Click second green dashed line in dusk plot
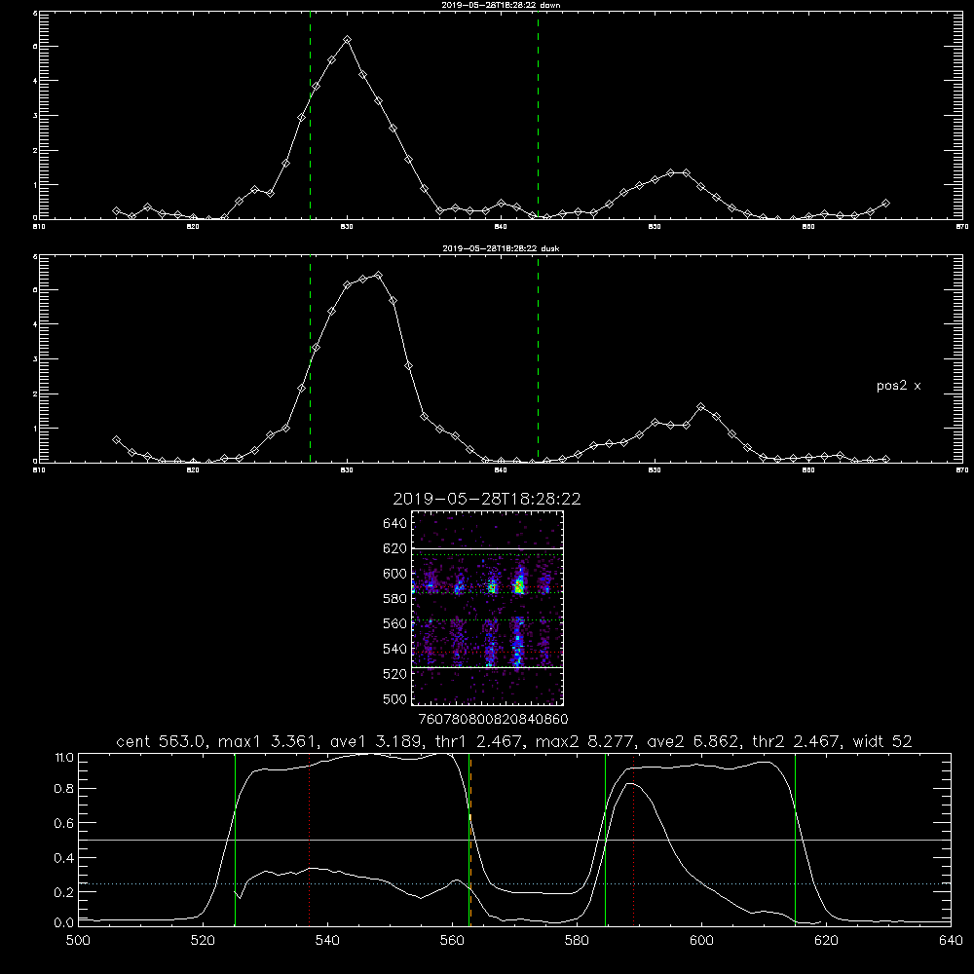Image resolution: width=974 pixels, height=974 pixels. (538, 360)
